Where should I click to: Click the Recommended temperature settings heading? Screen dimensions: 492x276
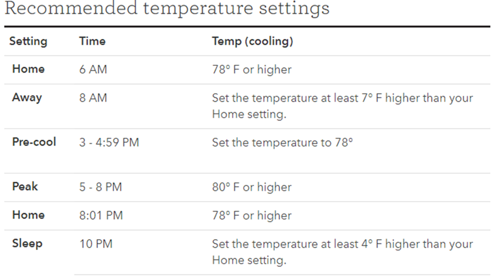tap(167, 8)
